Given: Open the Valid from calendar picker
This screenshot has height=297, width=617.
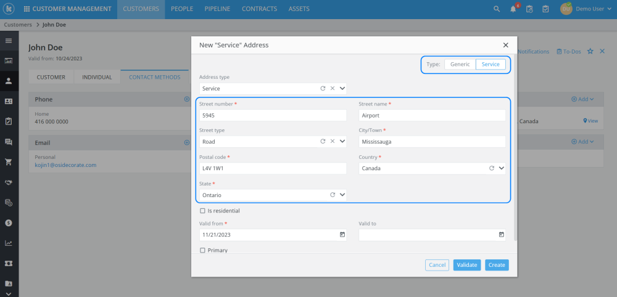Looking at the screenshot, I should 342,235.
